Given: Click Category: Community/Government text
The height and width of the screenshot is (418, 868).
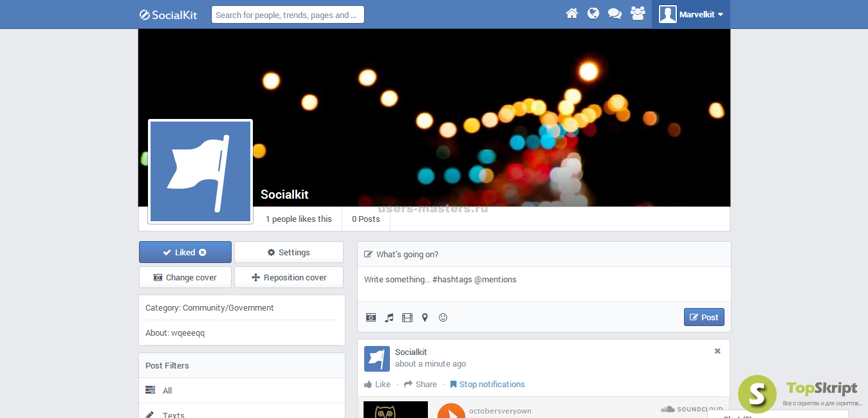Looking at the screenshot, I should [210, 307].
